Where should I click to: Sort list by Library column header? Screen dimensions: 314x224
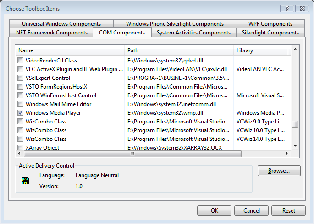coord(261,50)
